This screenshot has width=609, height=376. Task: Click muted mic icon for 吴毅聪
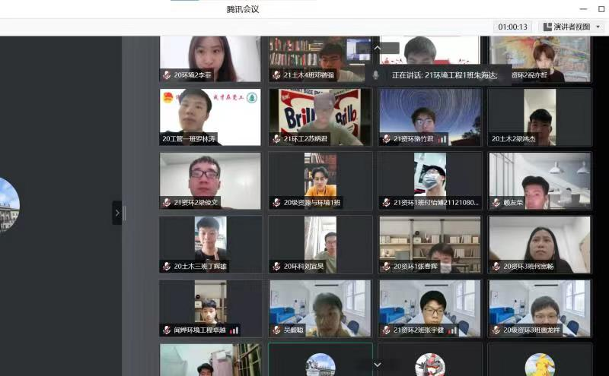tap(276, 330)
